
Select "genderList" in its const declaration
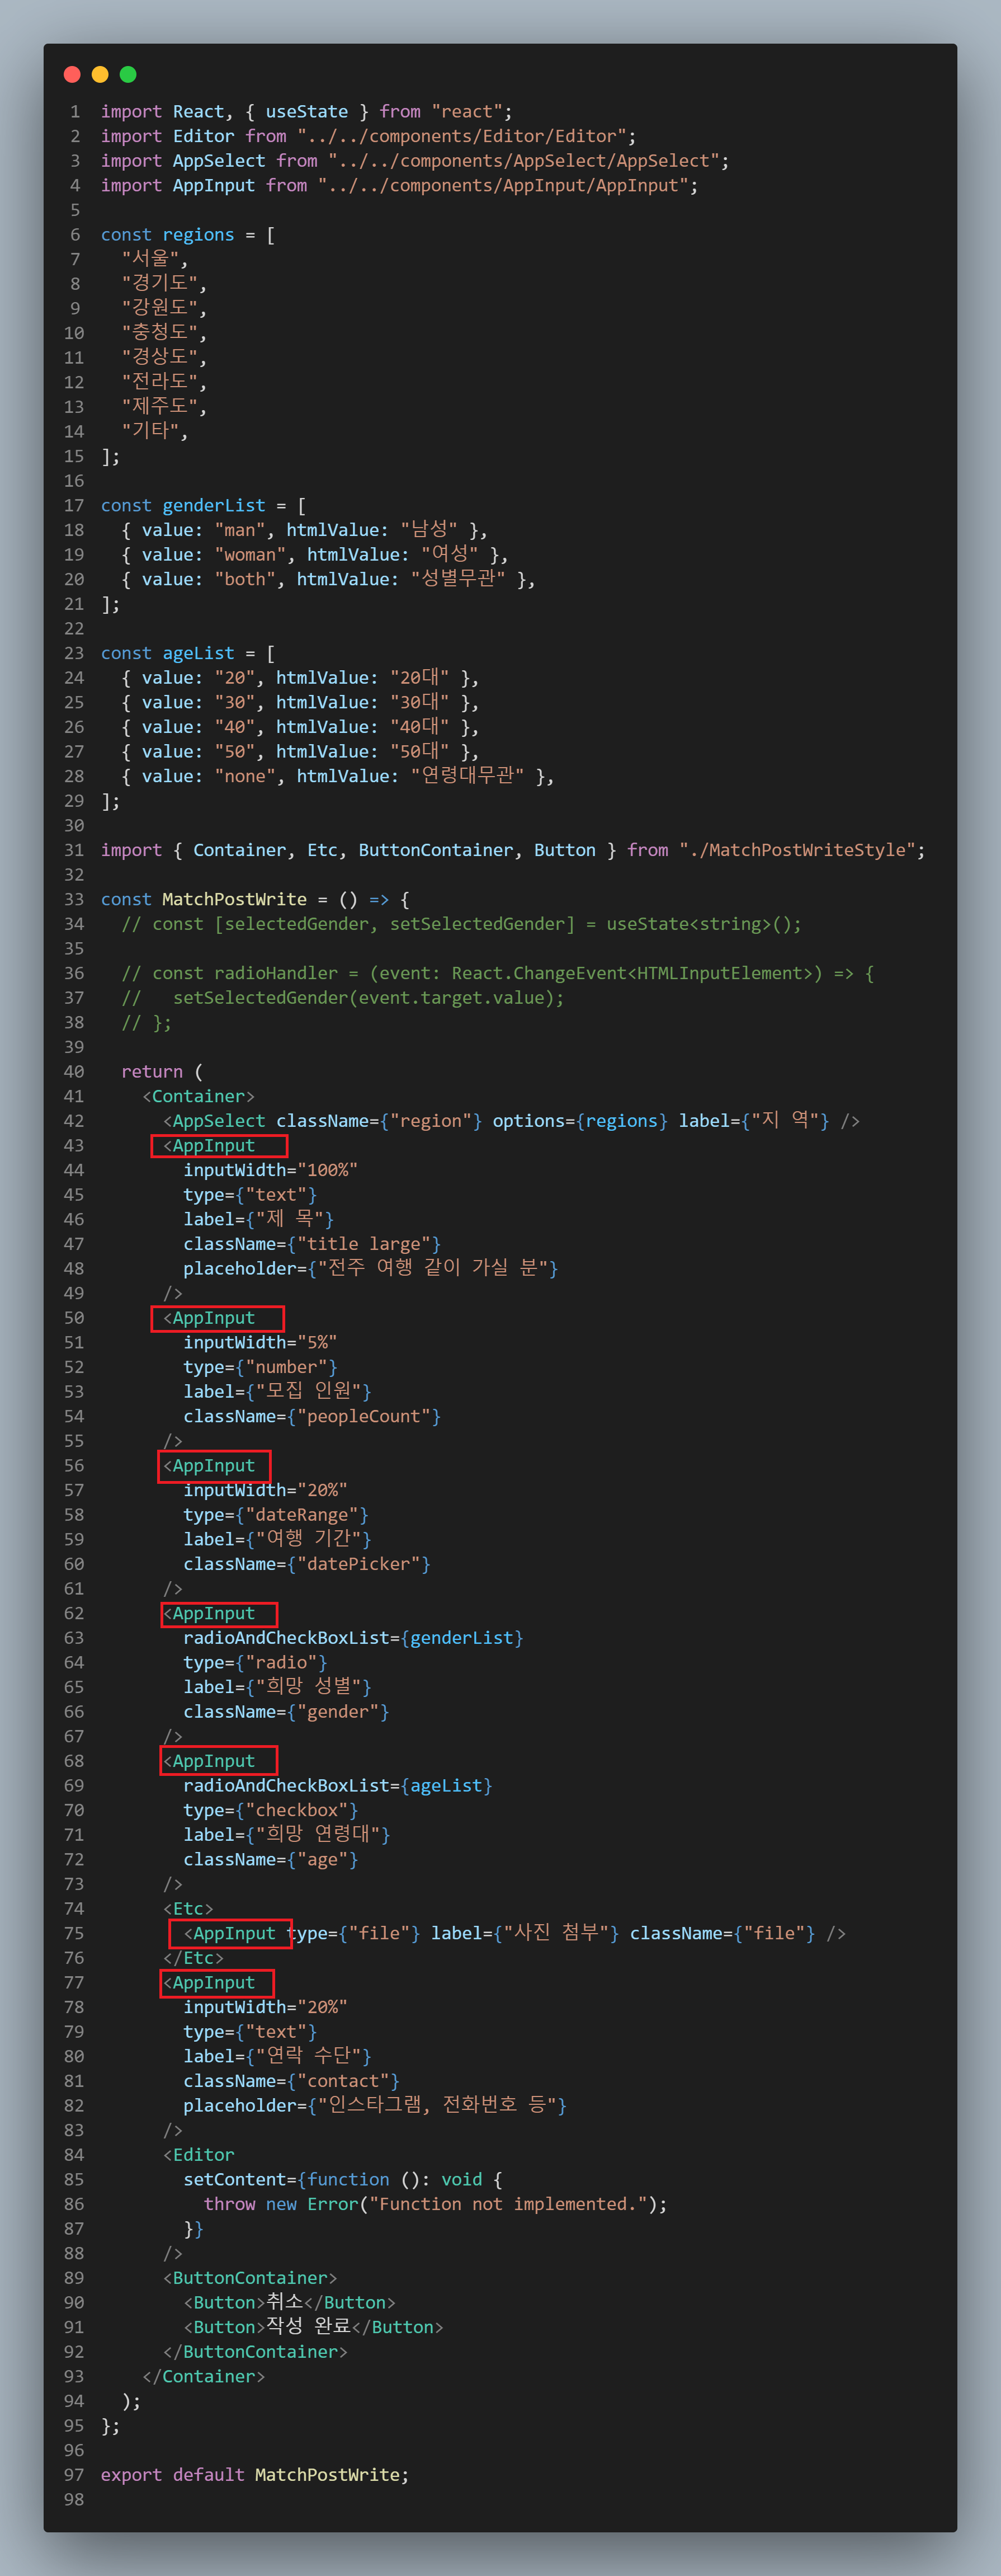(x=214, y=506)
